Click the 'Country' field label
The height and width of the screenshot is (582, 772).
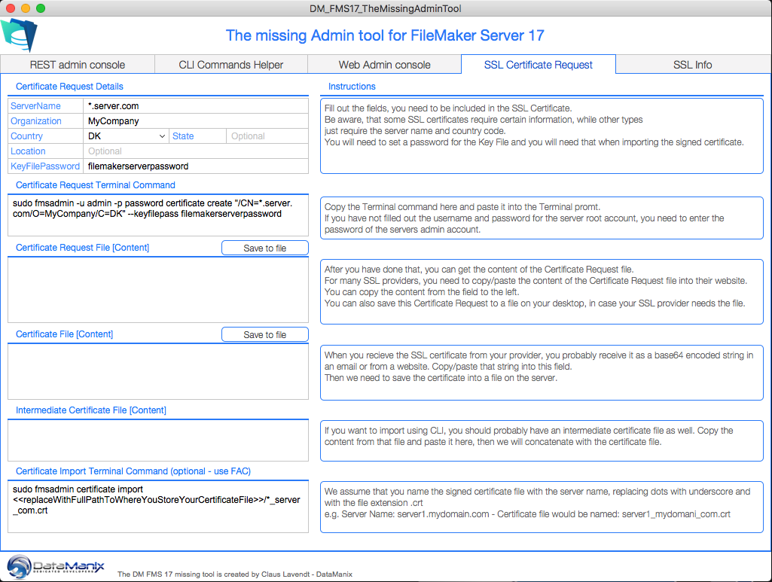(26, 136)
